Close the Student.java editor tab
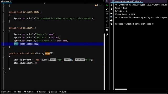This screenshot has height=94, width=168. [x=10, y=1]
